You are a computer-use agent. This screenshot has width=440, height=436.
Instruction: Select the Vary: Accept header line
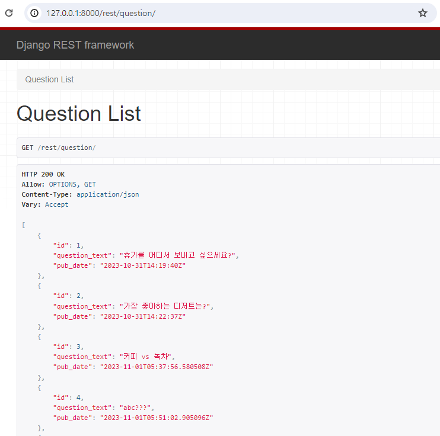(x=45, y=205)
